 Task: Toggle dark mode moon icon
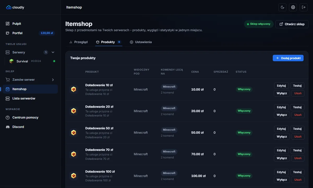tap(282, 7)
